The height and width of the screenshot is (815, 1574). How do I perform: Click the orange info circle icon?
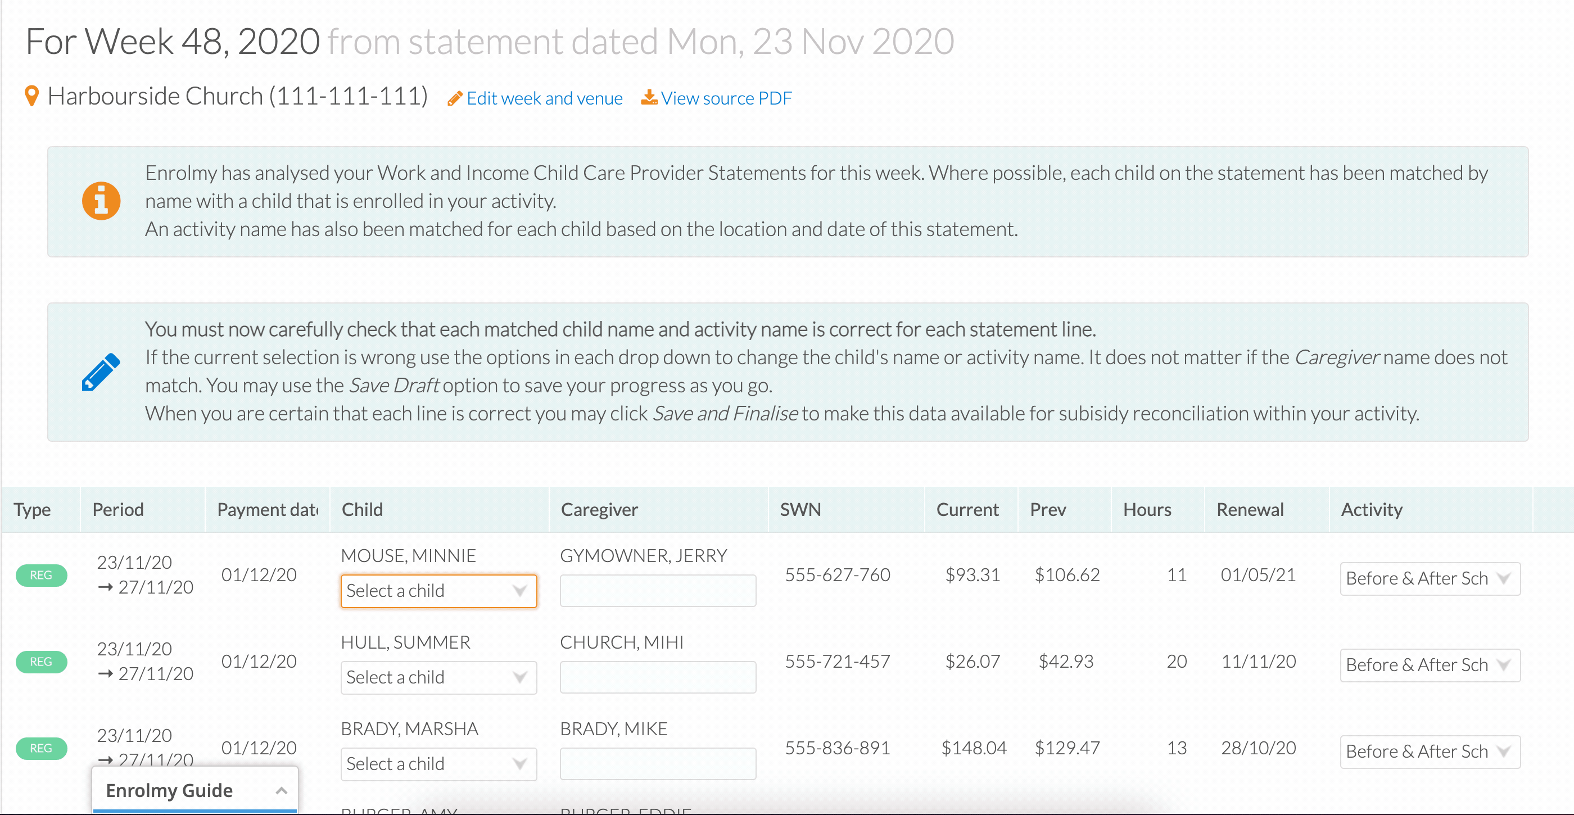point(101,201)
